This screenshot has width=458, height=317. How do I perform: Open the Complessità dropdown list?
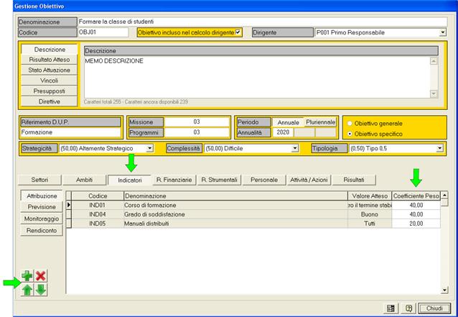295,148
